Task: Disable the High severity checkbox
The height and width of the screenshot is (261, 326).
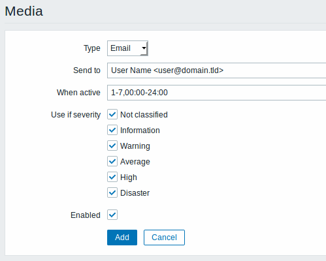Action: pyautogui.click(x=112, y=177)
